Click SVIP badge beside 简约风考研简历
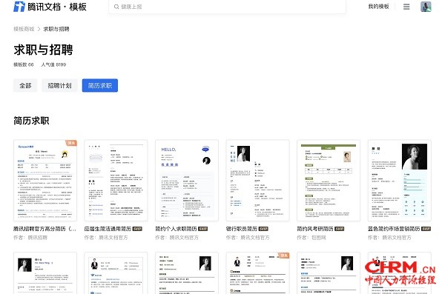This screenshot has width=445, height=294. click(x=340, y=229)
